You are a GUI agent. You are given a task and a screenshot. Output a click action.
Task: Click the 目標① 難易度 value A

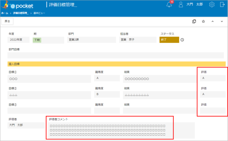(x=107, y=78)
